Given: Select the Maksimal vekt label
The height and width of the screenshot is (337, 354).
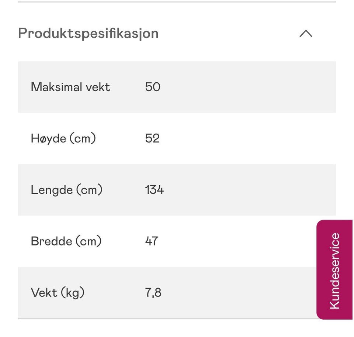Looking at the screenshot, I should pos(70,87).
